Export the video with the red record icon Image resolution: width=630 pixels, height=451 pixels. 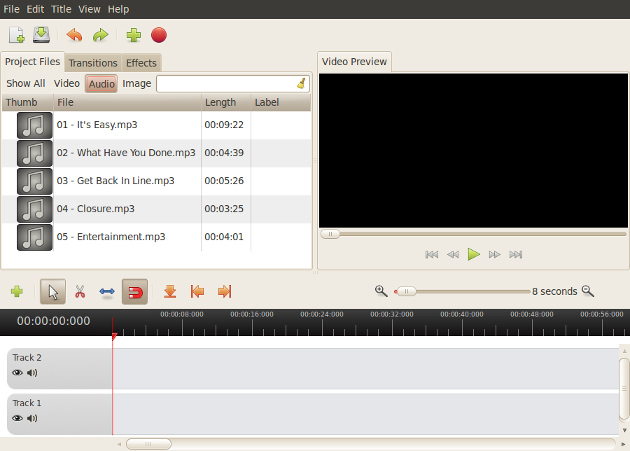click(159, 35)
